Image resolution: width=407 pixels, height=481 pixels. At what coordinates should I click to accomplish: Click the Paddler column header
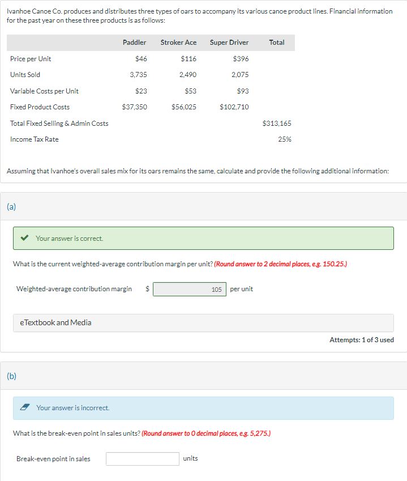click(134, 42)
